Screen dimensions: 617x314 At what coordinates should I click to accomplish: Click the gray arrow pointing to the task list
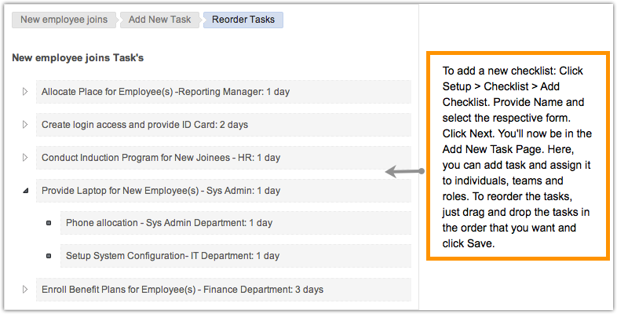pos(403,171)
